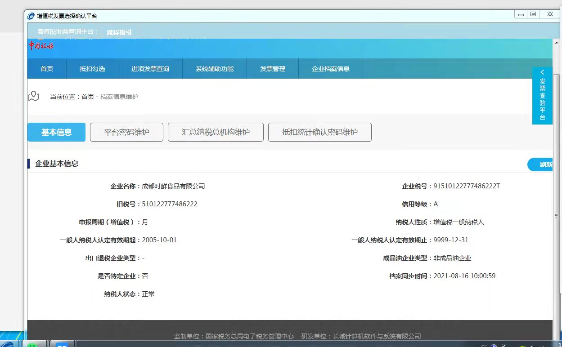Open the 发票管理 menu
This screenshot has width=562, height=347.
point(273,69)
